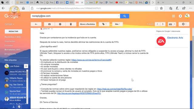Open the help.ea.com fifa-rules link

[x=115, y=89]
